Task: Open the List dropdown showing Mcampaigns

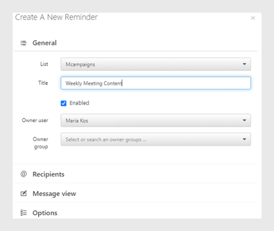Action: point(156,64)
